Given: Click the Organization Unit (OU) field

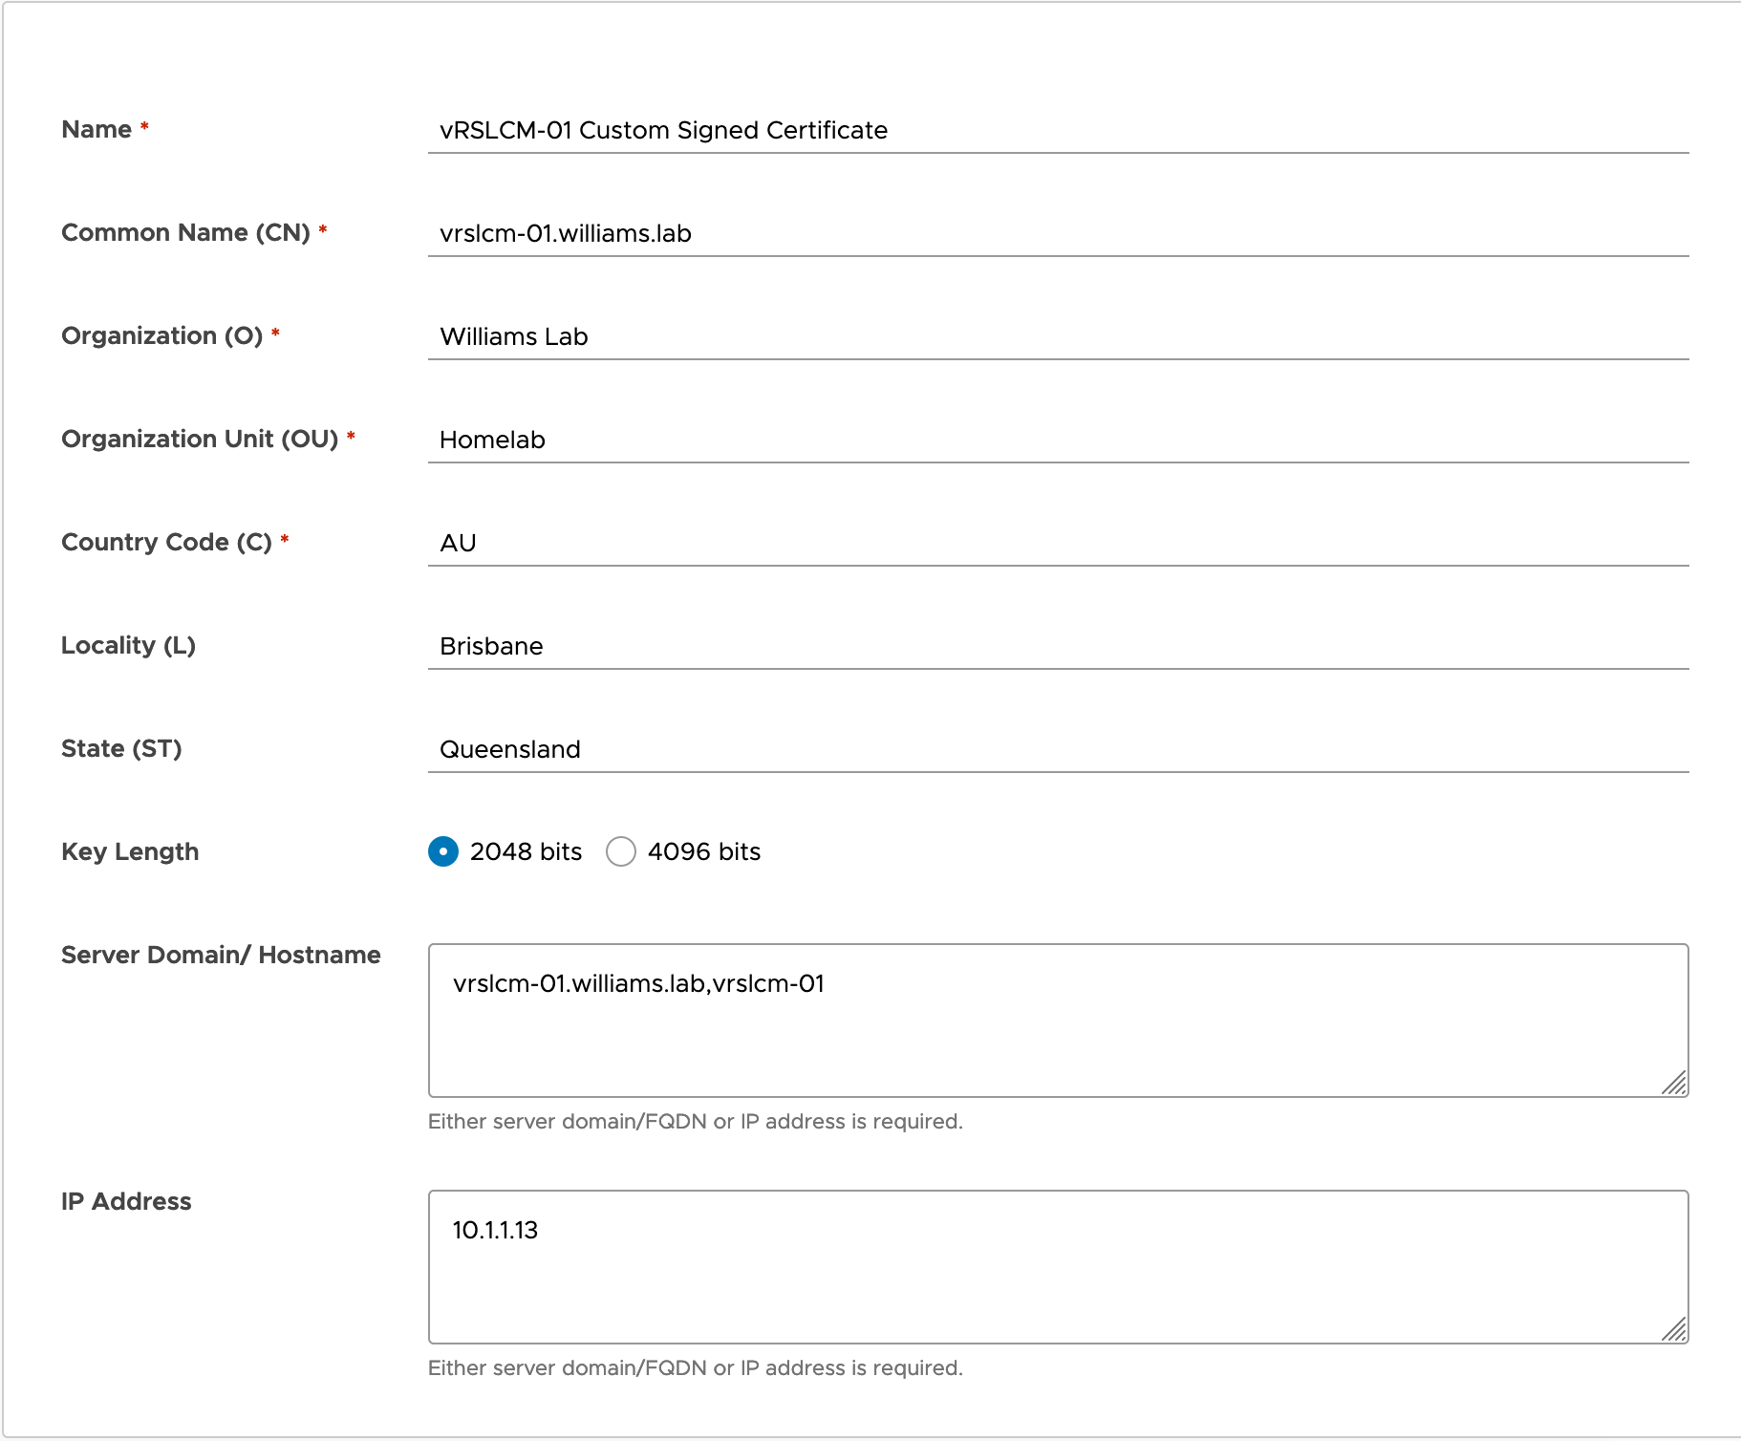Looking at the screenshot, I should pyautogui.click(x=1058, y=440).
